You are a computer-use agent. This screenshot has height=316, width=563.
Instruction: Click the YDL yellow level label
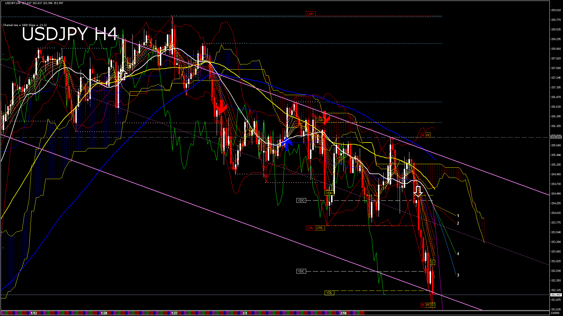(329, 293)
